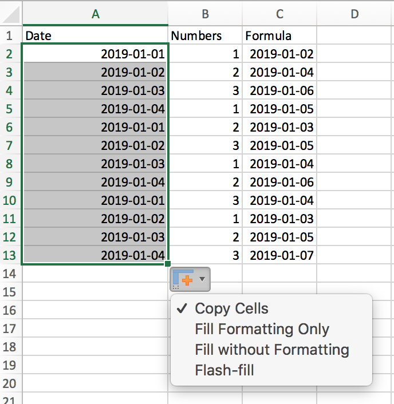Select the Numbers header cell
This screenshot has height=404, width=394.
205,35
